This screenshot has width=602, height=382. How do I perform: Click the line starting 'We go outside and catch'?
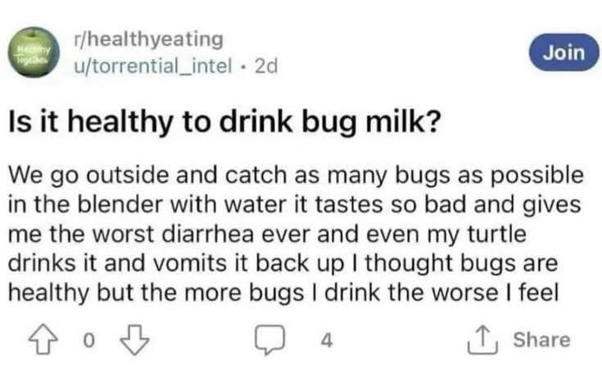[x=296, y=175]
